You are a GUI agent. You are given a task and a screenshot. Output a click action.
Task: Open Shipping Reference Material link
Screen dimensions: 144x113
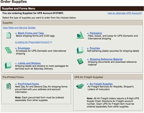(x=106, y=59)
